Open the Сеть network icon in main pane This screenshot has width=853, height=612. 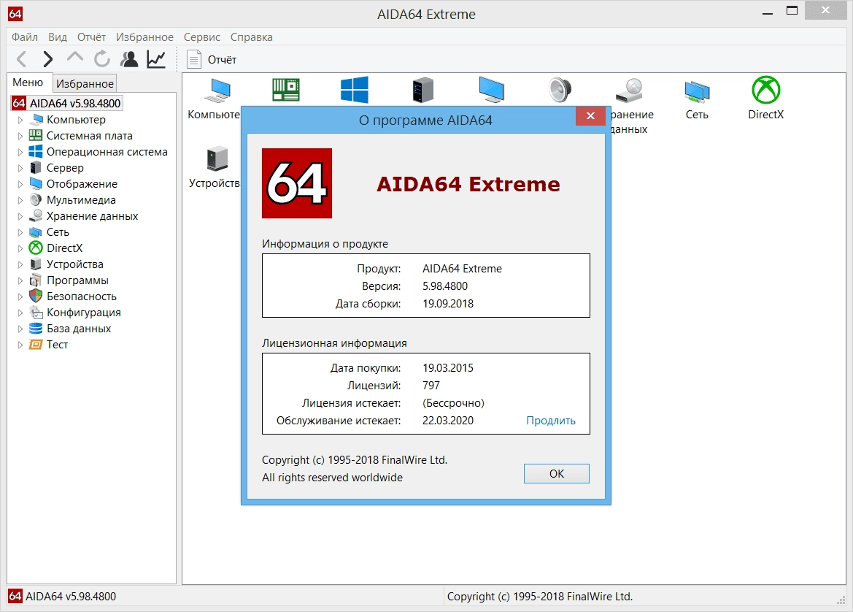click(697, 91)
